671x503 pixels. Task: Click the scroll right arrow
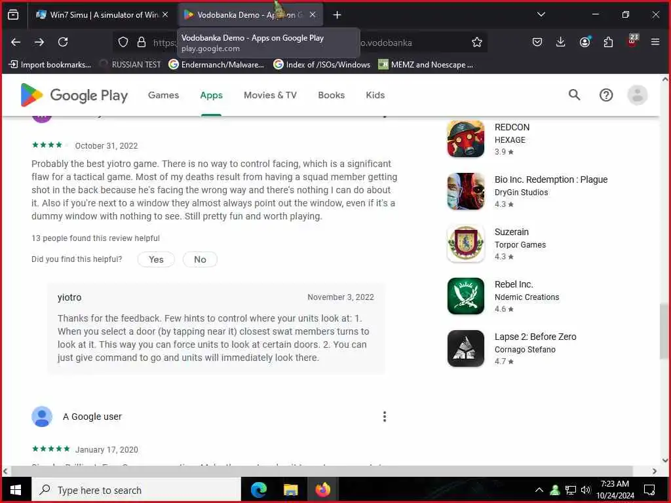tap(655, 471)
